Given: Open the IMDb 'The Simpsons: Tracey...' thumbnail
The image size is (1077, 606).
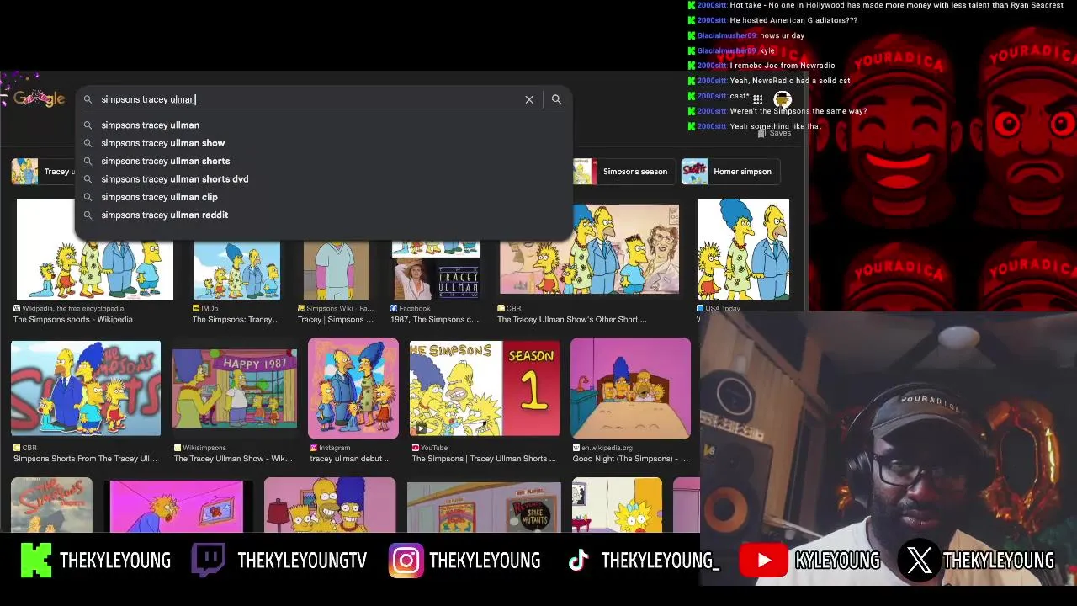Looking at the screenshot, I should [x=237, y=270].
